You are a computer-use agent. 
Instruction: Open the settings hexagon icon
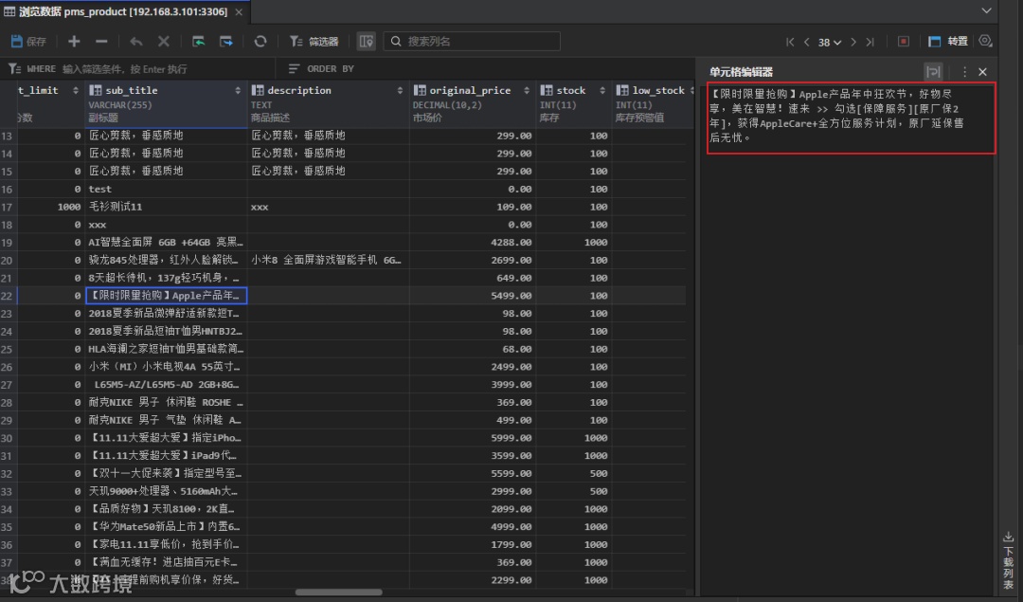pos(985,41)
